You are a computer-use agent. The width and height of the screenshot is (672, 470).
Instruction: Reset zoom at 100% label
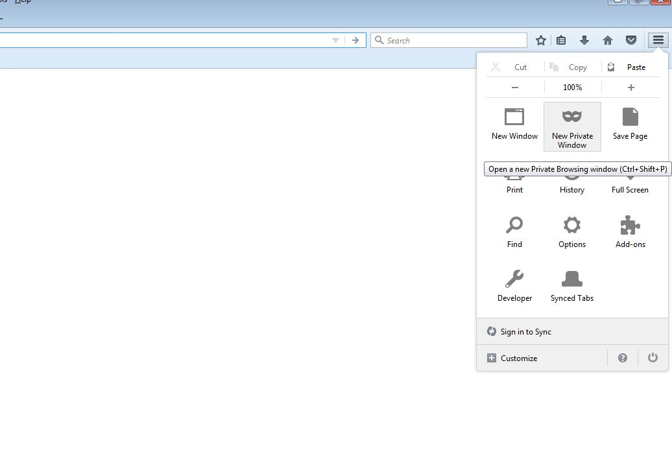click(x=573, y=88)
